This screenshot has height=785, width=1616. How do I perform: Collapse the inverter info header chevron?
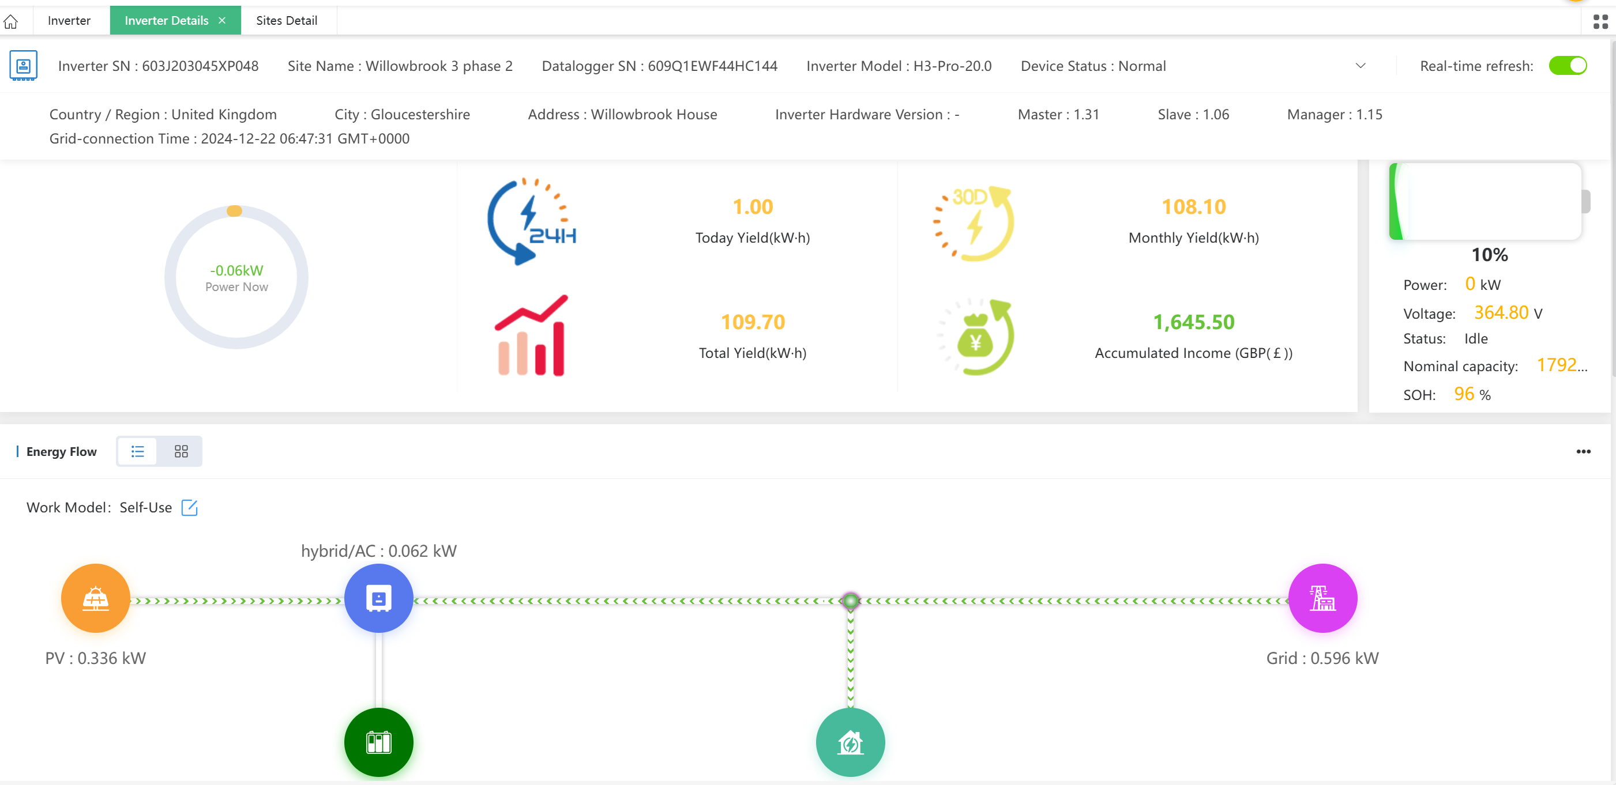(1360, 66)
